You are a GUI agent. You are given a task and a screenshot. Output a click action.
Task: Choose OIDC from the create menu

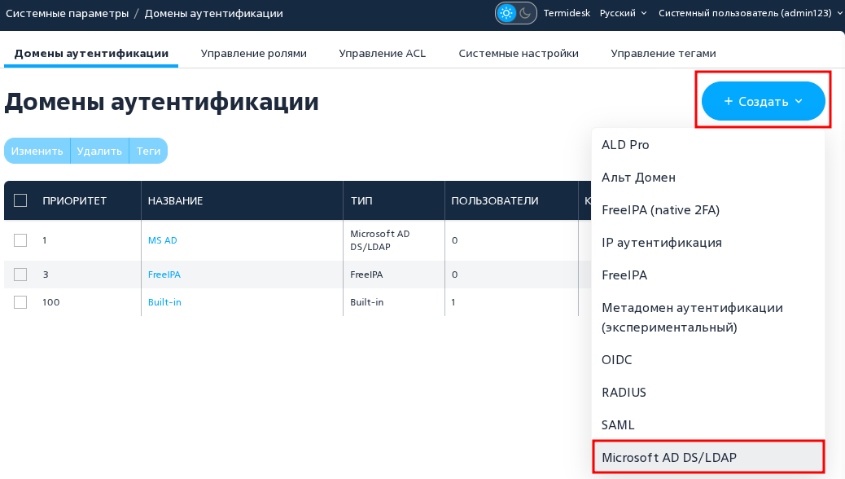click(708, 360)
